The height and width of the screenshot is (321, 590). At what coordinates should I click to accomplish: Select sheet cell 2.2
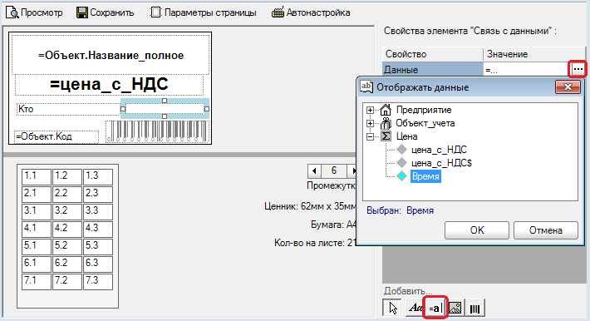[x=67, y=194]
